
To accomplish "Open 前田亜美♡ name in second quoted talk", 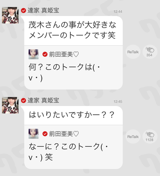I will click(x=64, y=134).
